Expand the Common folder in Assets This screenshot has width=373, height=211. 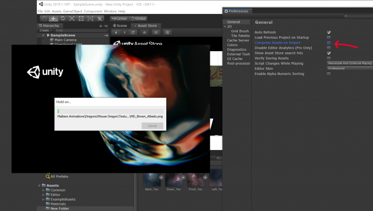(43, 190)
